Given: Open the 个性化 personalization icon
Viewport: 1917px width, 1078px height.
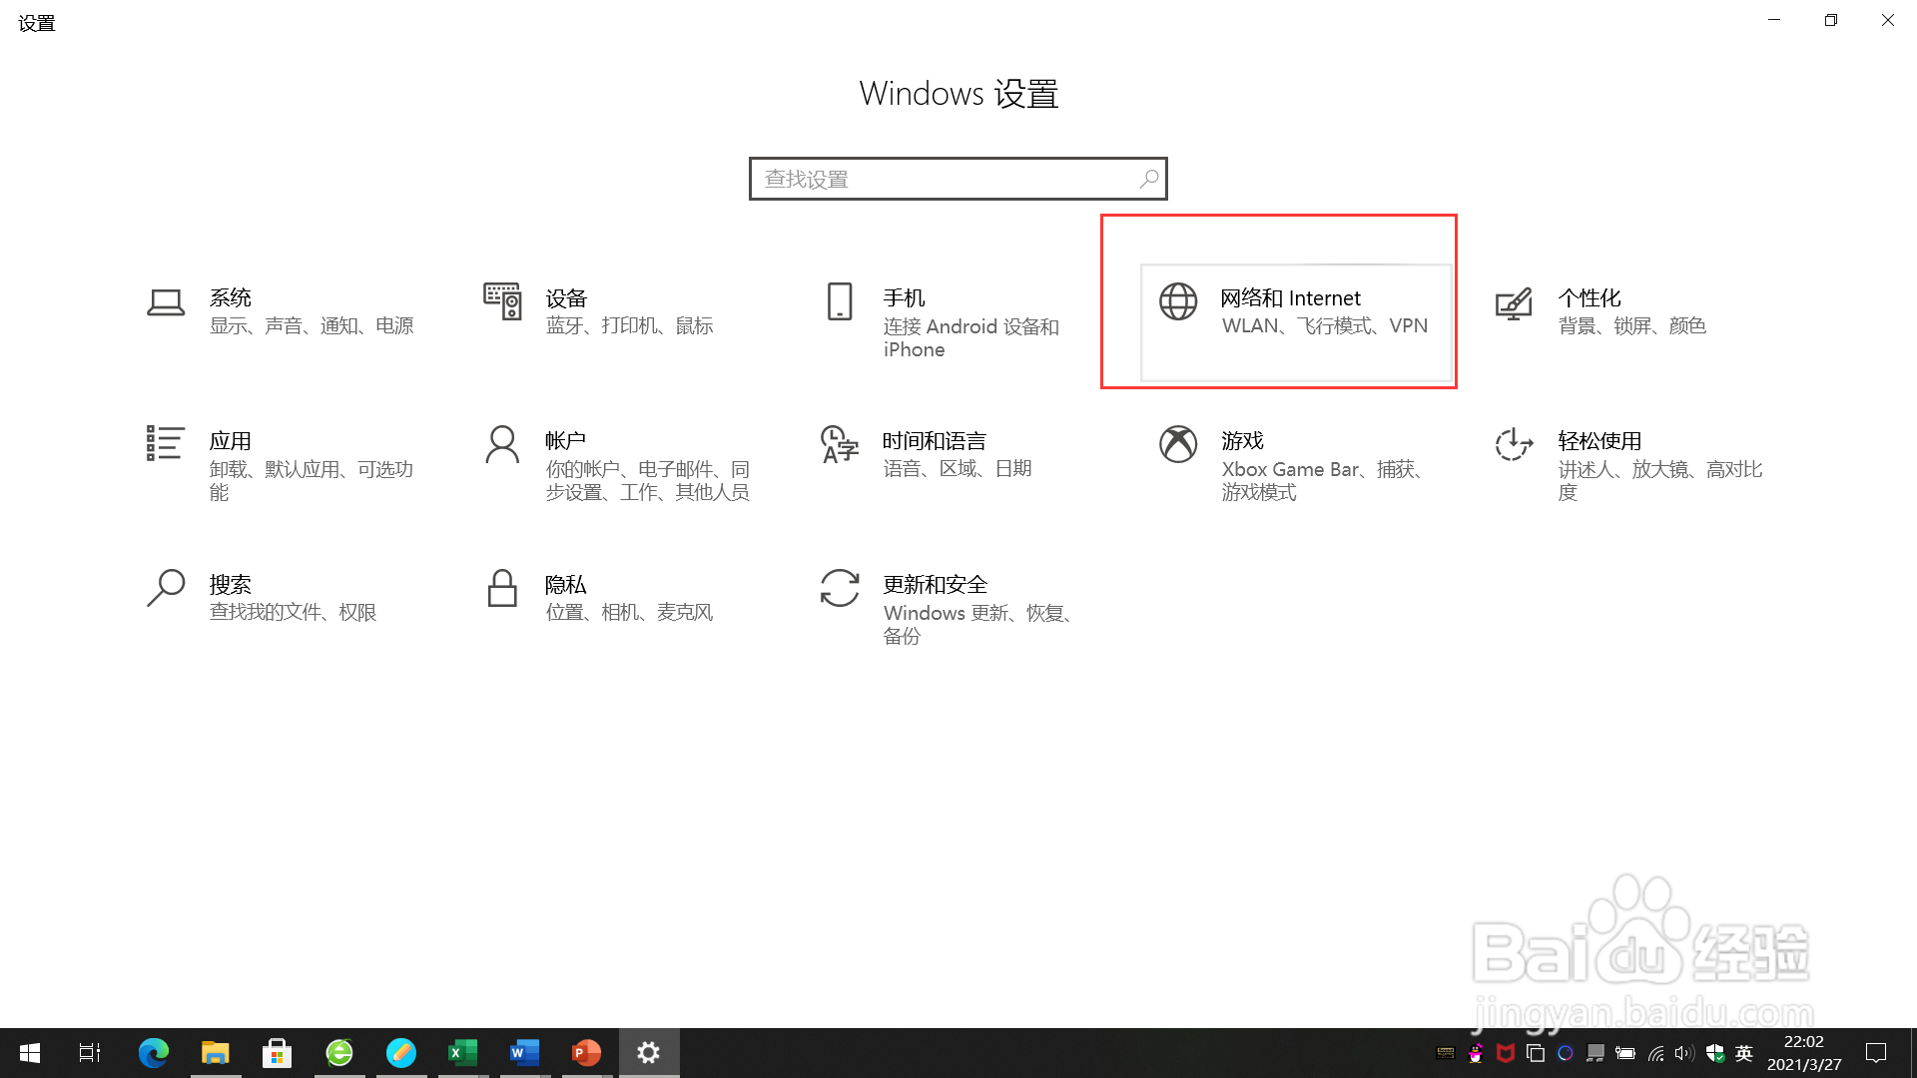Looking at the screenshot, I should pyautogui.click(x=1514, y=302).
